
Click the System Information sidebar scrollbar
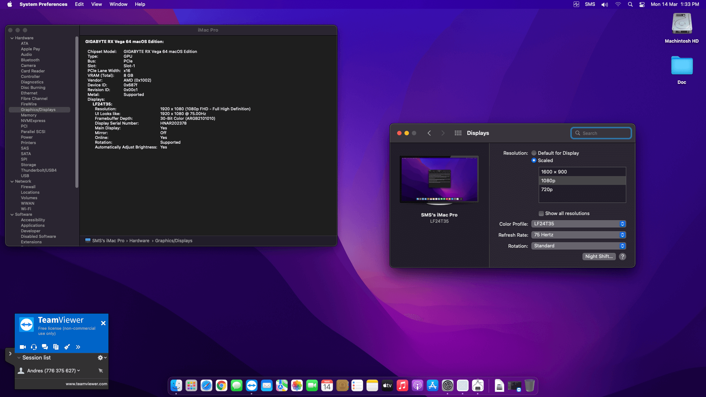(77, 112)
